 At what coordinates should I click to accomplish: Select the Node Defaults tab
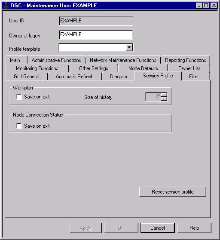pyautogui.click(x=143, y=68)
